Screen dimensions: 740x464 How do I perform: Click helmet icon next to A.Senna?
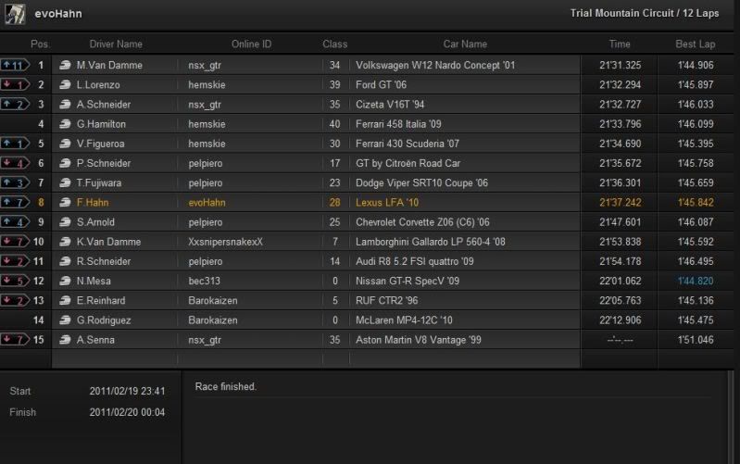coord(65,339)
